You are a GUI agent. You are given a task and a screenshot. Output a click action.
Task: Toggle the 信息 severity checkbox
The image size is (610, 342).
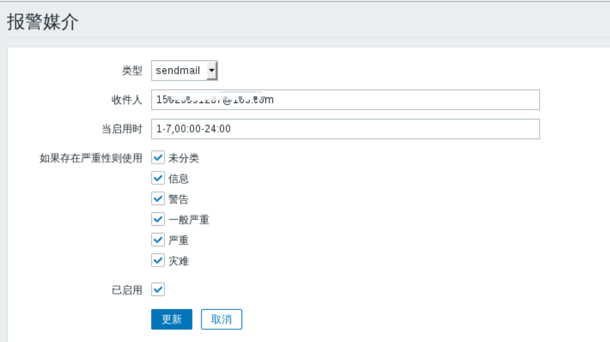click(158, 178)
